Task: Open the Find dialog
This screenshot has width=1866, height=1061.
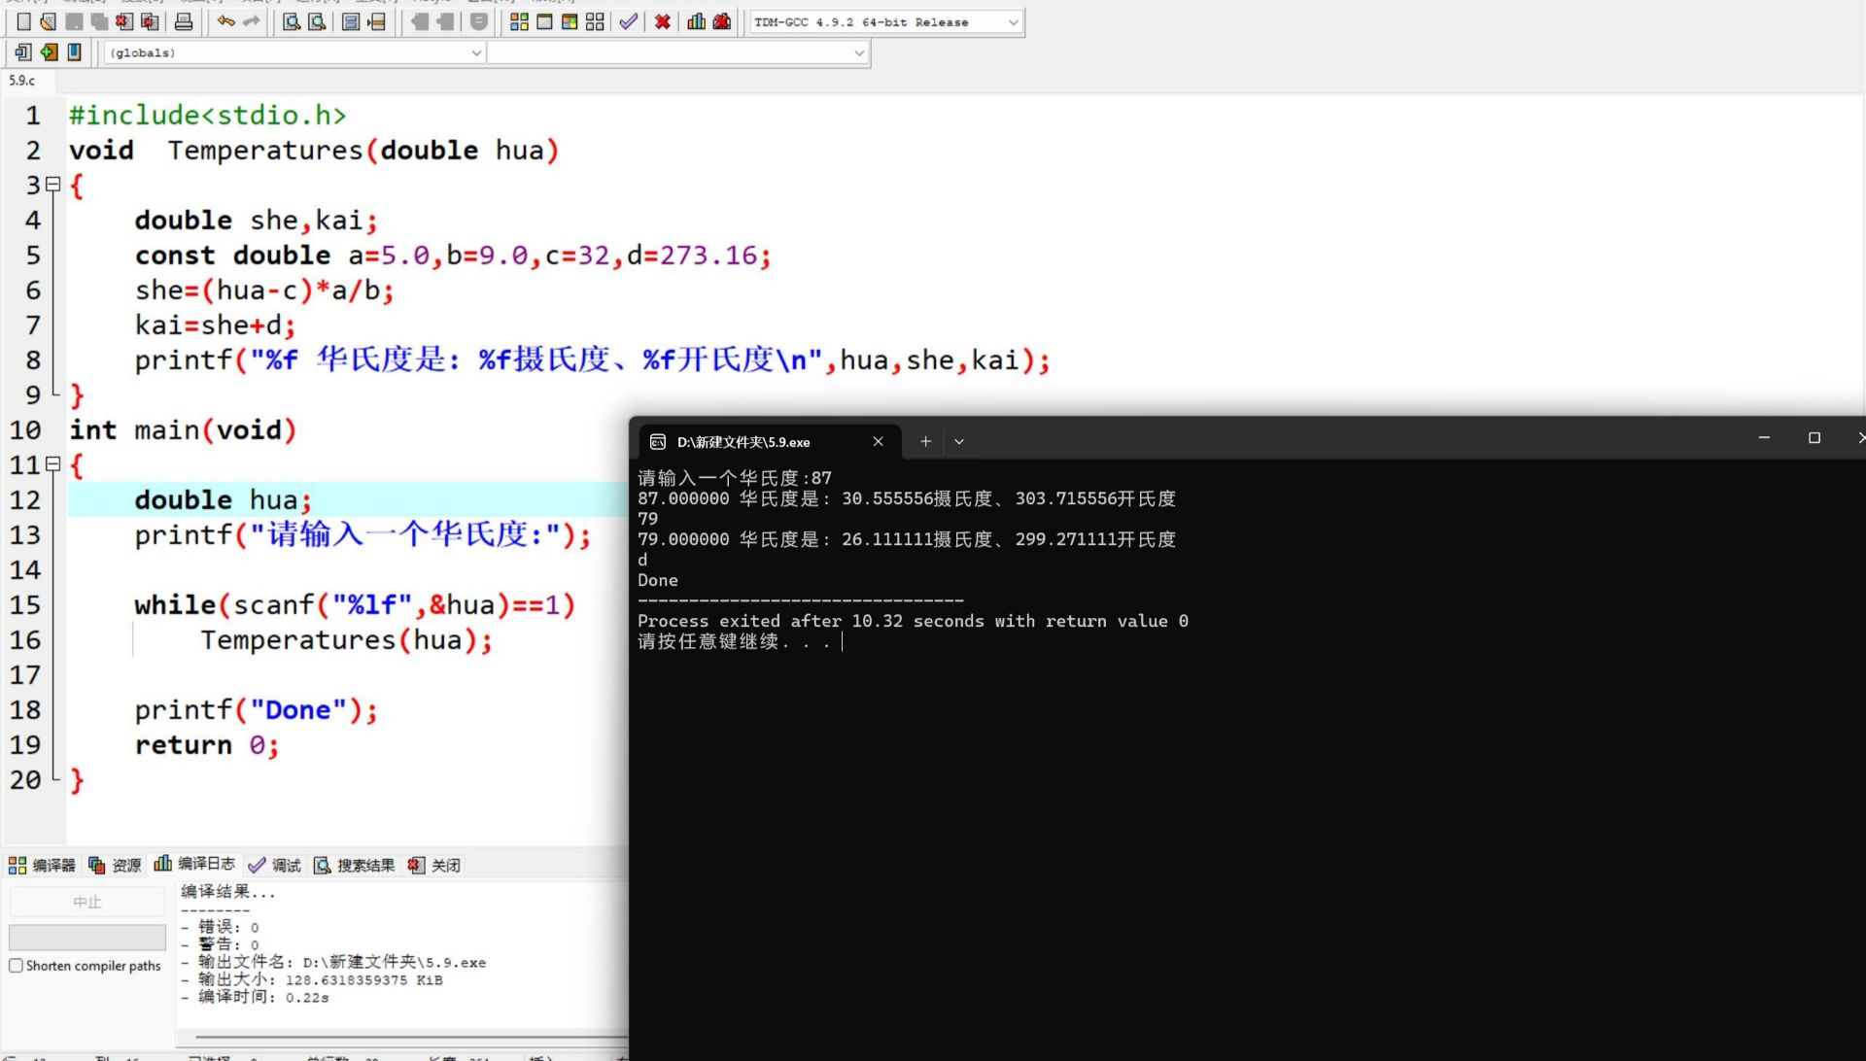Action: (x=292, y=21)
